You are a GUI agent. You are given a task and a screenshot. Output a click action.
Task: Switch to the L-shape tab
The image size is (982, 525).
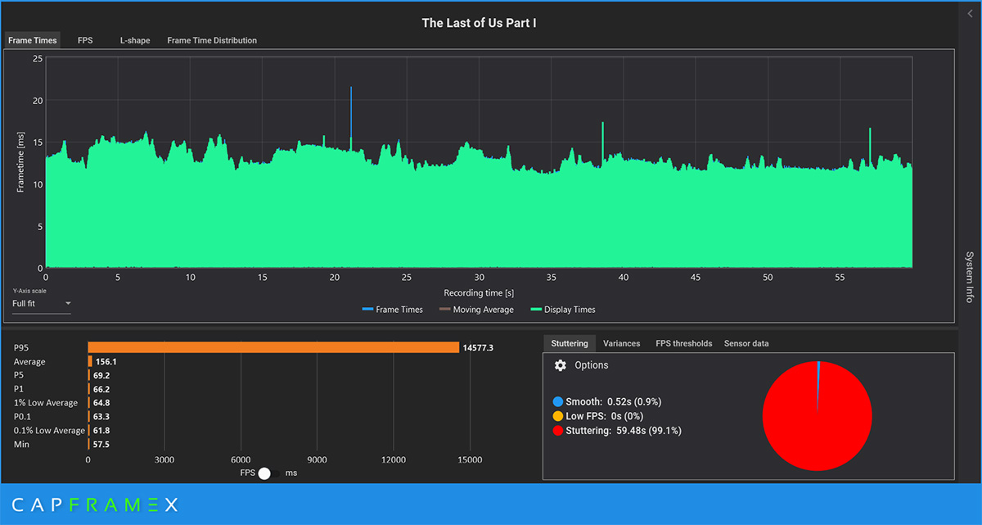coord(135,40)
